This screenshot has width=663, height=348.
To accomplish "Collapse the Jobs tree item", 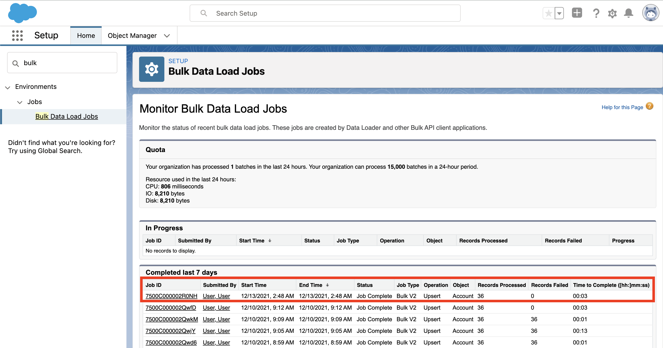I will click(x=20, y=102).
